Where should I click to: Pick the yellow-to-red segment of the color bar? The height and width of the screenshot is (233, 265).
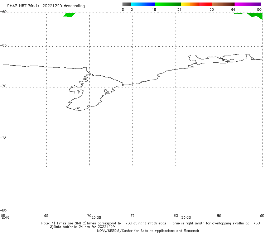point(196,4)
